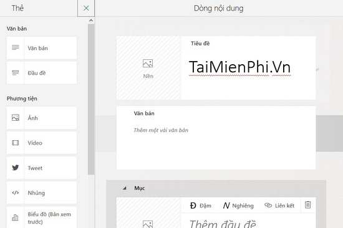Viewport: 343px width, 228px height.
Task: Click the scrollbar up arrow in the Thẻ panel
Action: click(x=91, y=21)
